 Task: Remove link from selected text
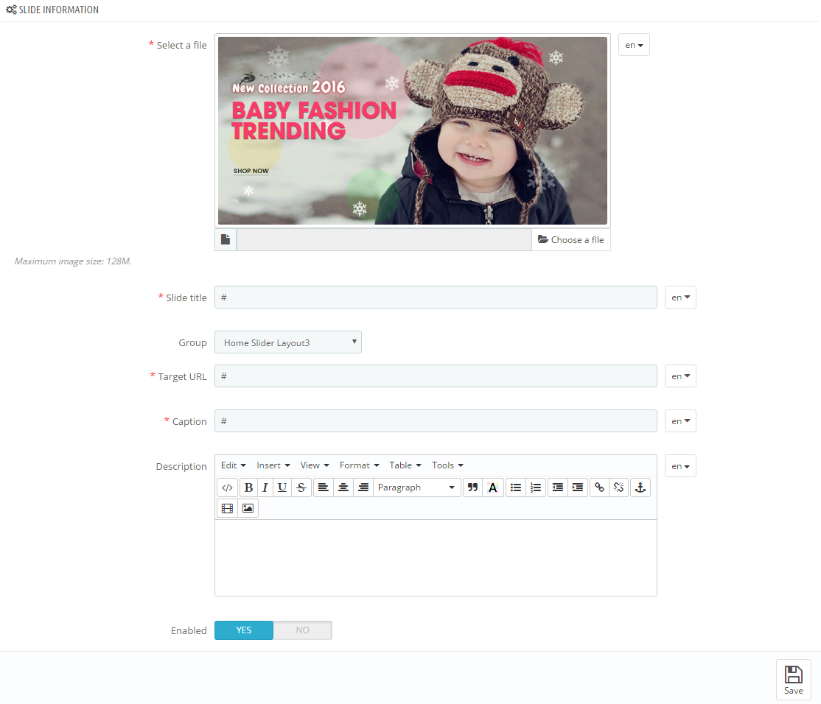point(619,487)
